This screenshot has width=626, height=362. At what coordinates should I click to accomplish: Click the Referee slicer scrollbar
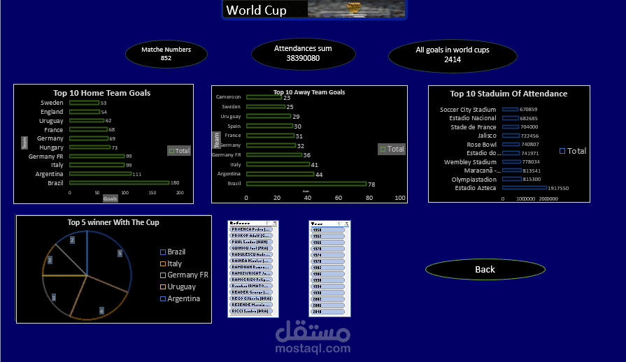tap(275, 271)
